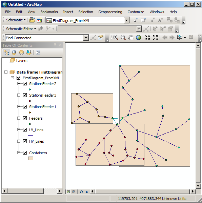The width and height of the screenshot is (202, 203).
Task: Click map vertical scrollbar down arrow
Action: (198, 186)
